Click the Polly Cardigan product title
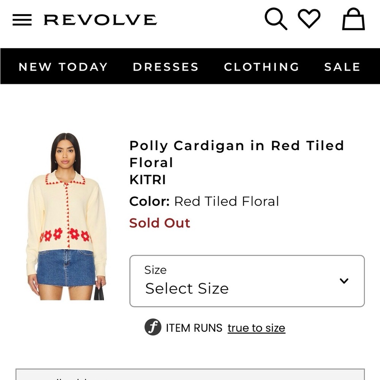380x380 pixels. coord(236,154)
